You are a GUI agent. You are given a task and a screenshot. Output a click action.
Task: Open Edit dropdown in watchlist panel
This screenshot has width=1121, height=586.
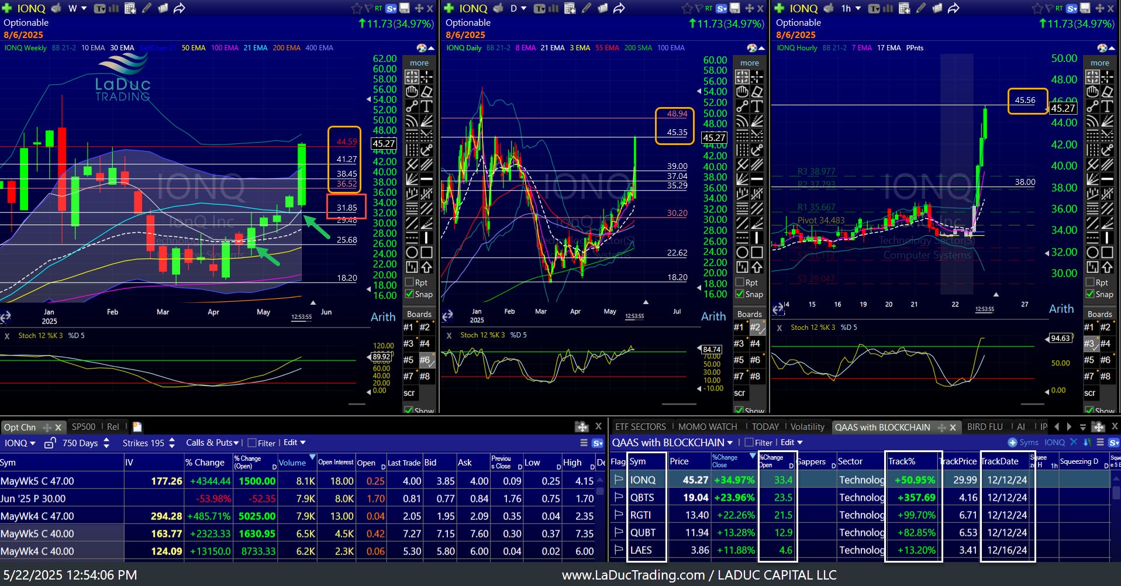tap(792, 443)
